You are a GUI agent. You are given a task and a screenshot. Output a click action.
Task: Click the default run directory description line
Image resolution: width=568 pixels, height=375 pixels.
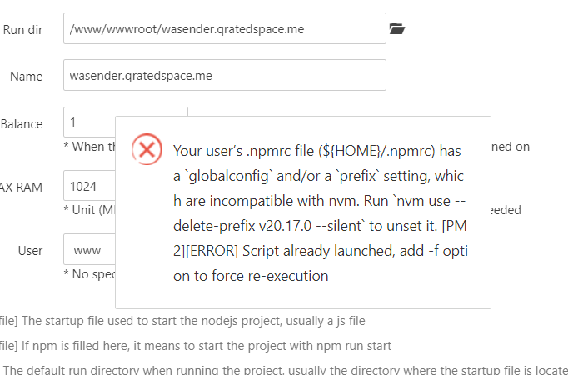283,369
